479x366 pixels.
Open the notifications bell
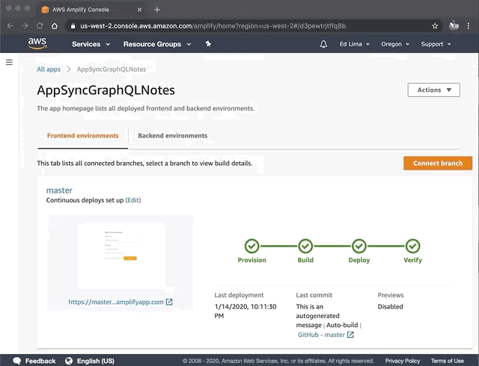323,44
